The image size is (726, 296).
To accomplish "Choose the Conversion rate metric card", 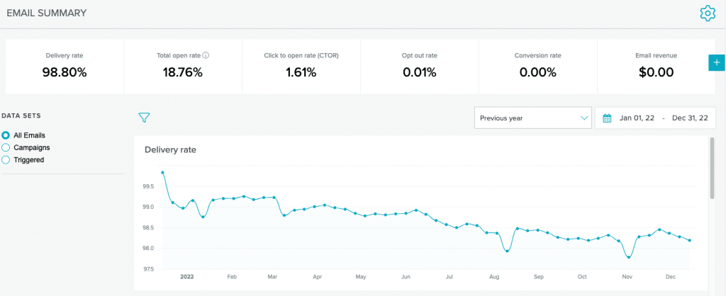I will [537, 66].
